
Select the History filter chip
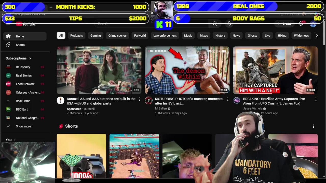220,36
